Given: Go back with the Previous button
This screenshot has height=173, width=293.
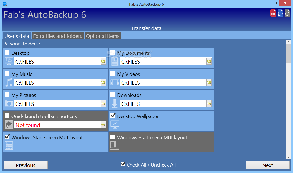Looking at the screenshot, I should click(26, 165).
